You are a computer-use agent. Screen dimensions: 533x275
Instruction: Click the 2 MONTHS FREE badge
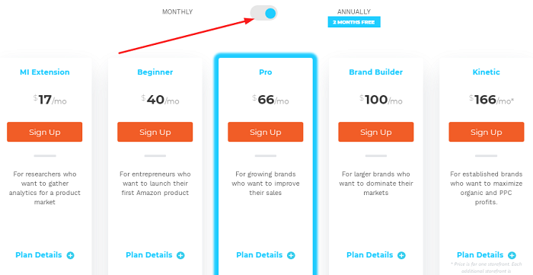(354, 22)
